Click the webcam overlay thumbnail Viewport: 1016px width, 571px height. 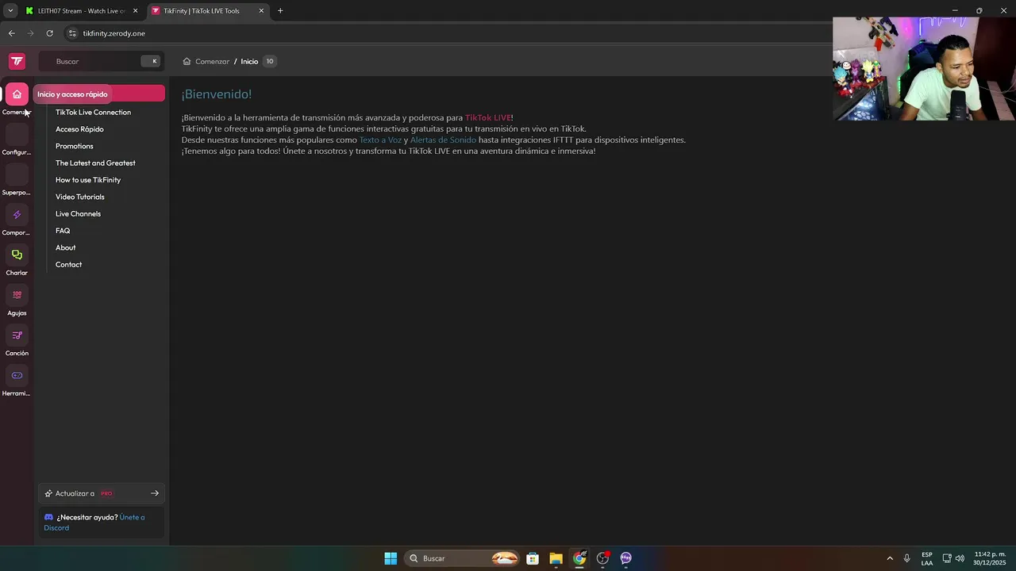pyautogui.click(x=924, y=68)
